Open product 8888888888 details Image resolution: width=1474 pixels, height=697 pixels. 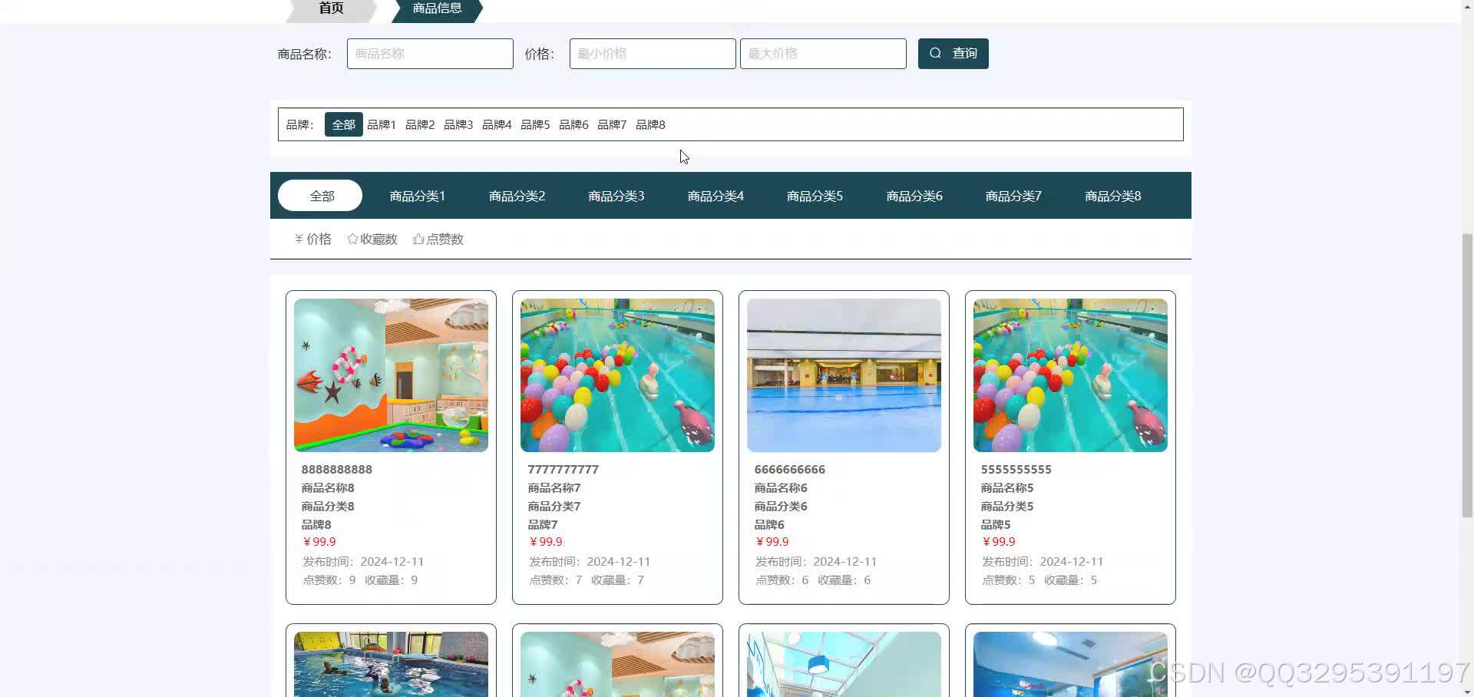[x=337, y=469]
